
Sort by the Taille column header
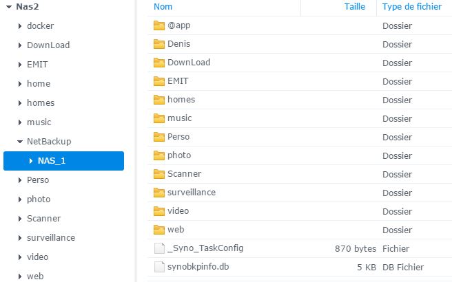[355, 7]
